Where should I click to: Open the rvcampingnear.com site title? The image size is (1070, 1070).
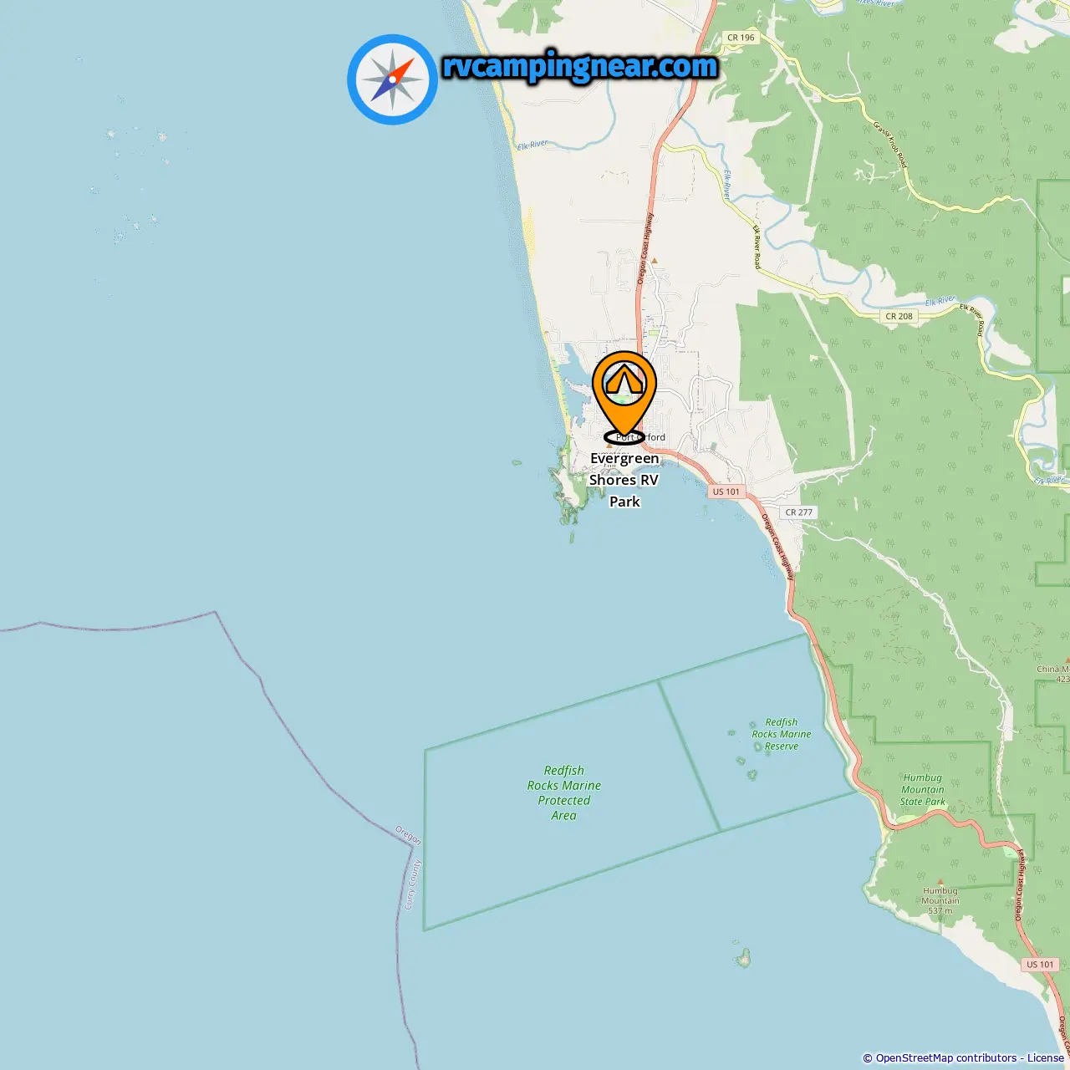(580, 67)
